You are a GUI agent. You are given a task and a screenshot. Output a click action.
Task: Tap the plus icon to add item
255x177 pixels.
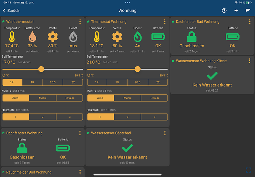click(x=236, y=10)
